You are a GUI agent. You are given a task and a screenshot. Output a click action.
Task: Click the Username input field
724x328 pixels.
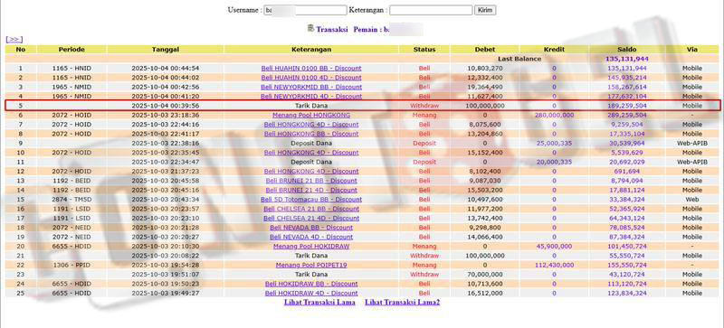pyautogui.click(x=305, y=10)
